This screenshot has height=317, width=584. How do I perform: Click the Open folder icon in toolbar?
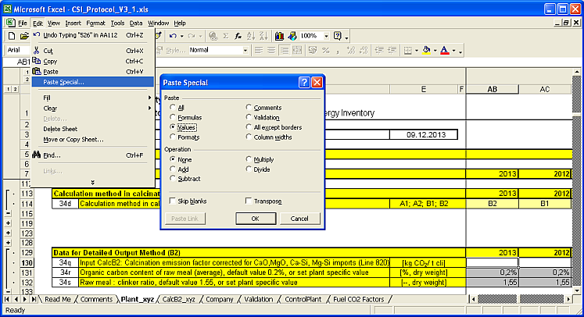[24, 36]
